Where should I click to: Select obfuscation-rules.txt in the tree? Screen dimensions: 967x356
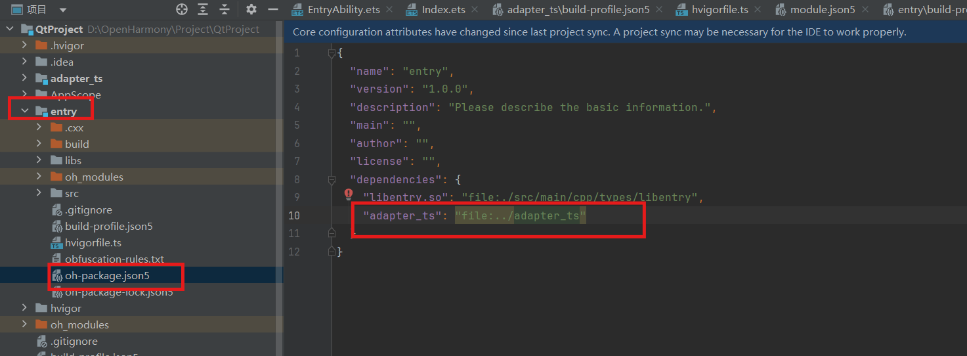pos(114,259)
